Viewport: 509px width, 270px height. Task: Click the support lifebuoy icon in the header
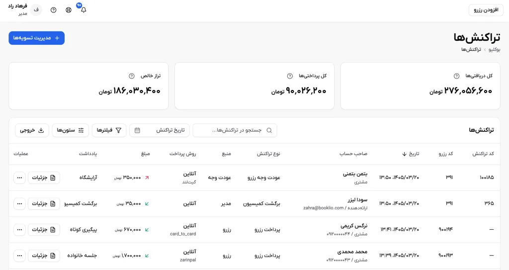(69, 10)
